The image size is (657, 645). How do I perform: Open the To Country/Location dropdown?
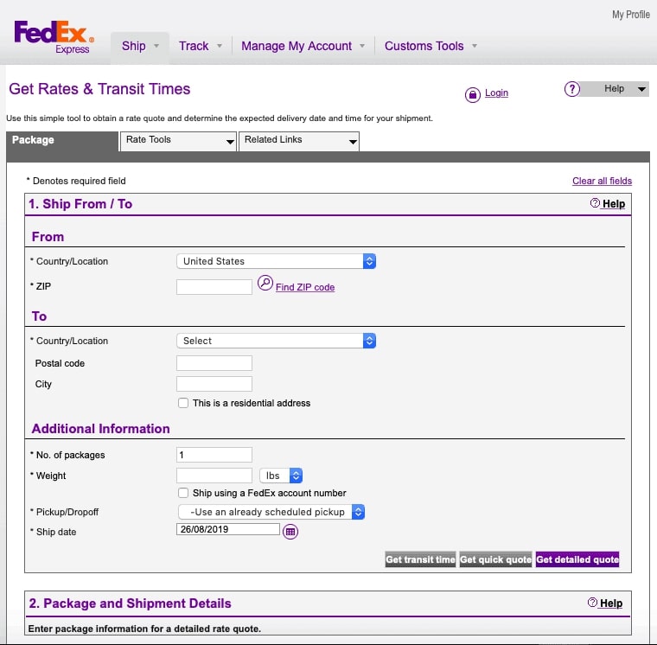[276, 341]
